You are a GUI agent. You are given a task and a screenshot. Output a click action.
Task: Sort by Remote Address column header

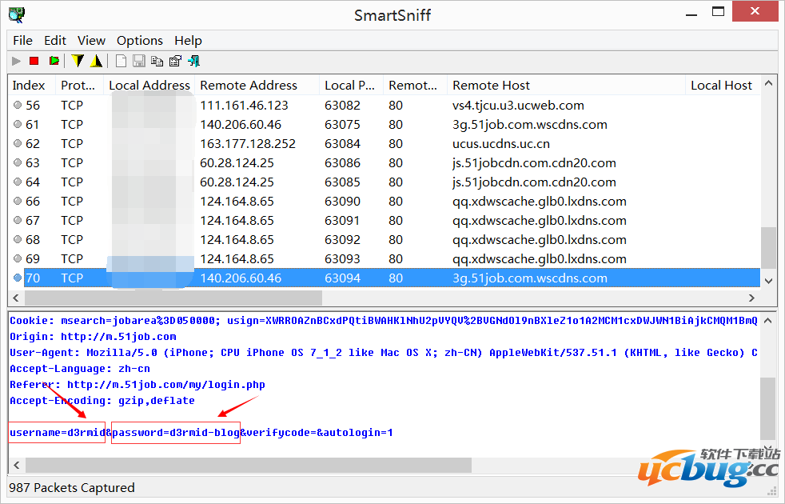248,86
